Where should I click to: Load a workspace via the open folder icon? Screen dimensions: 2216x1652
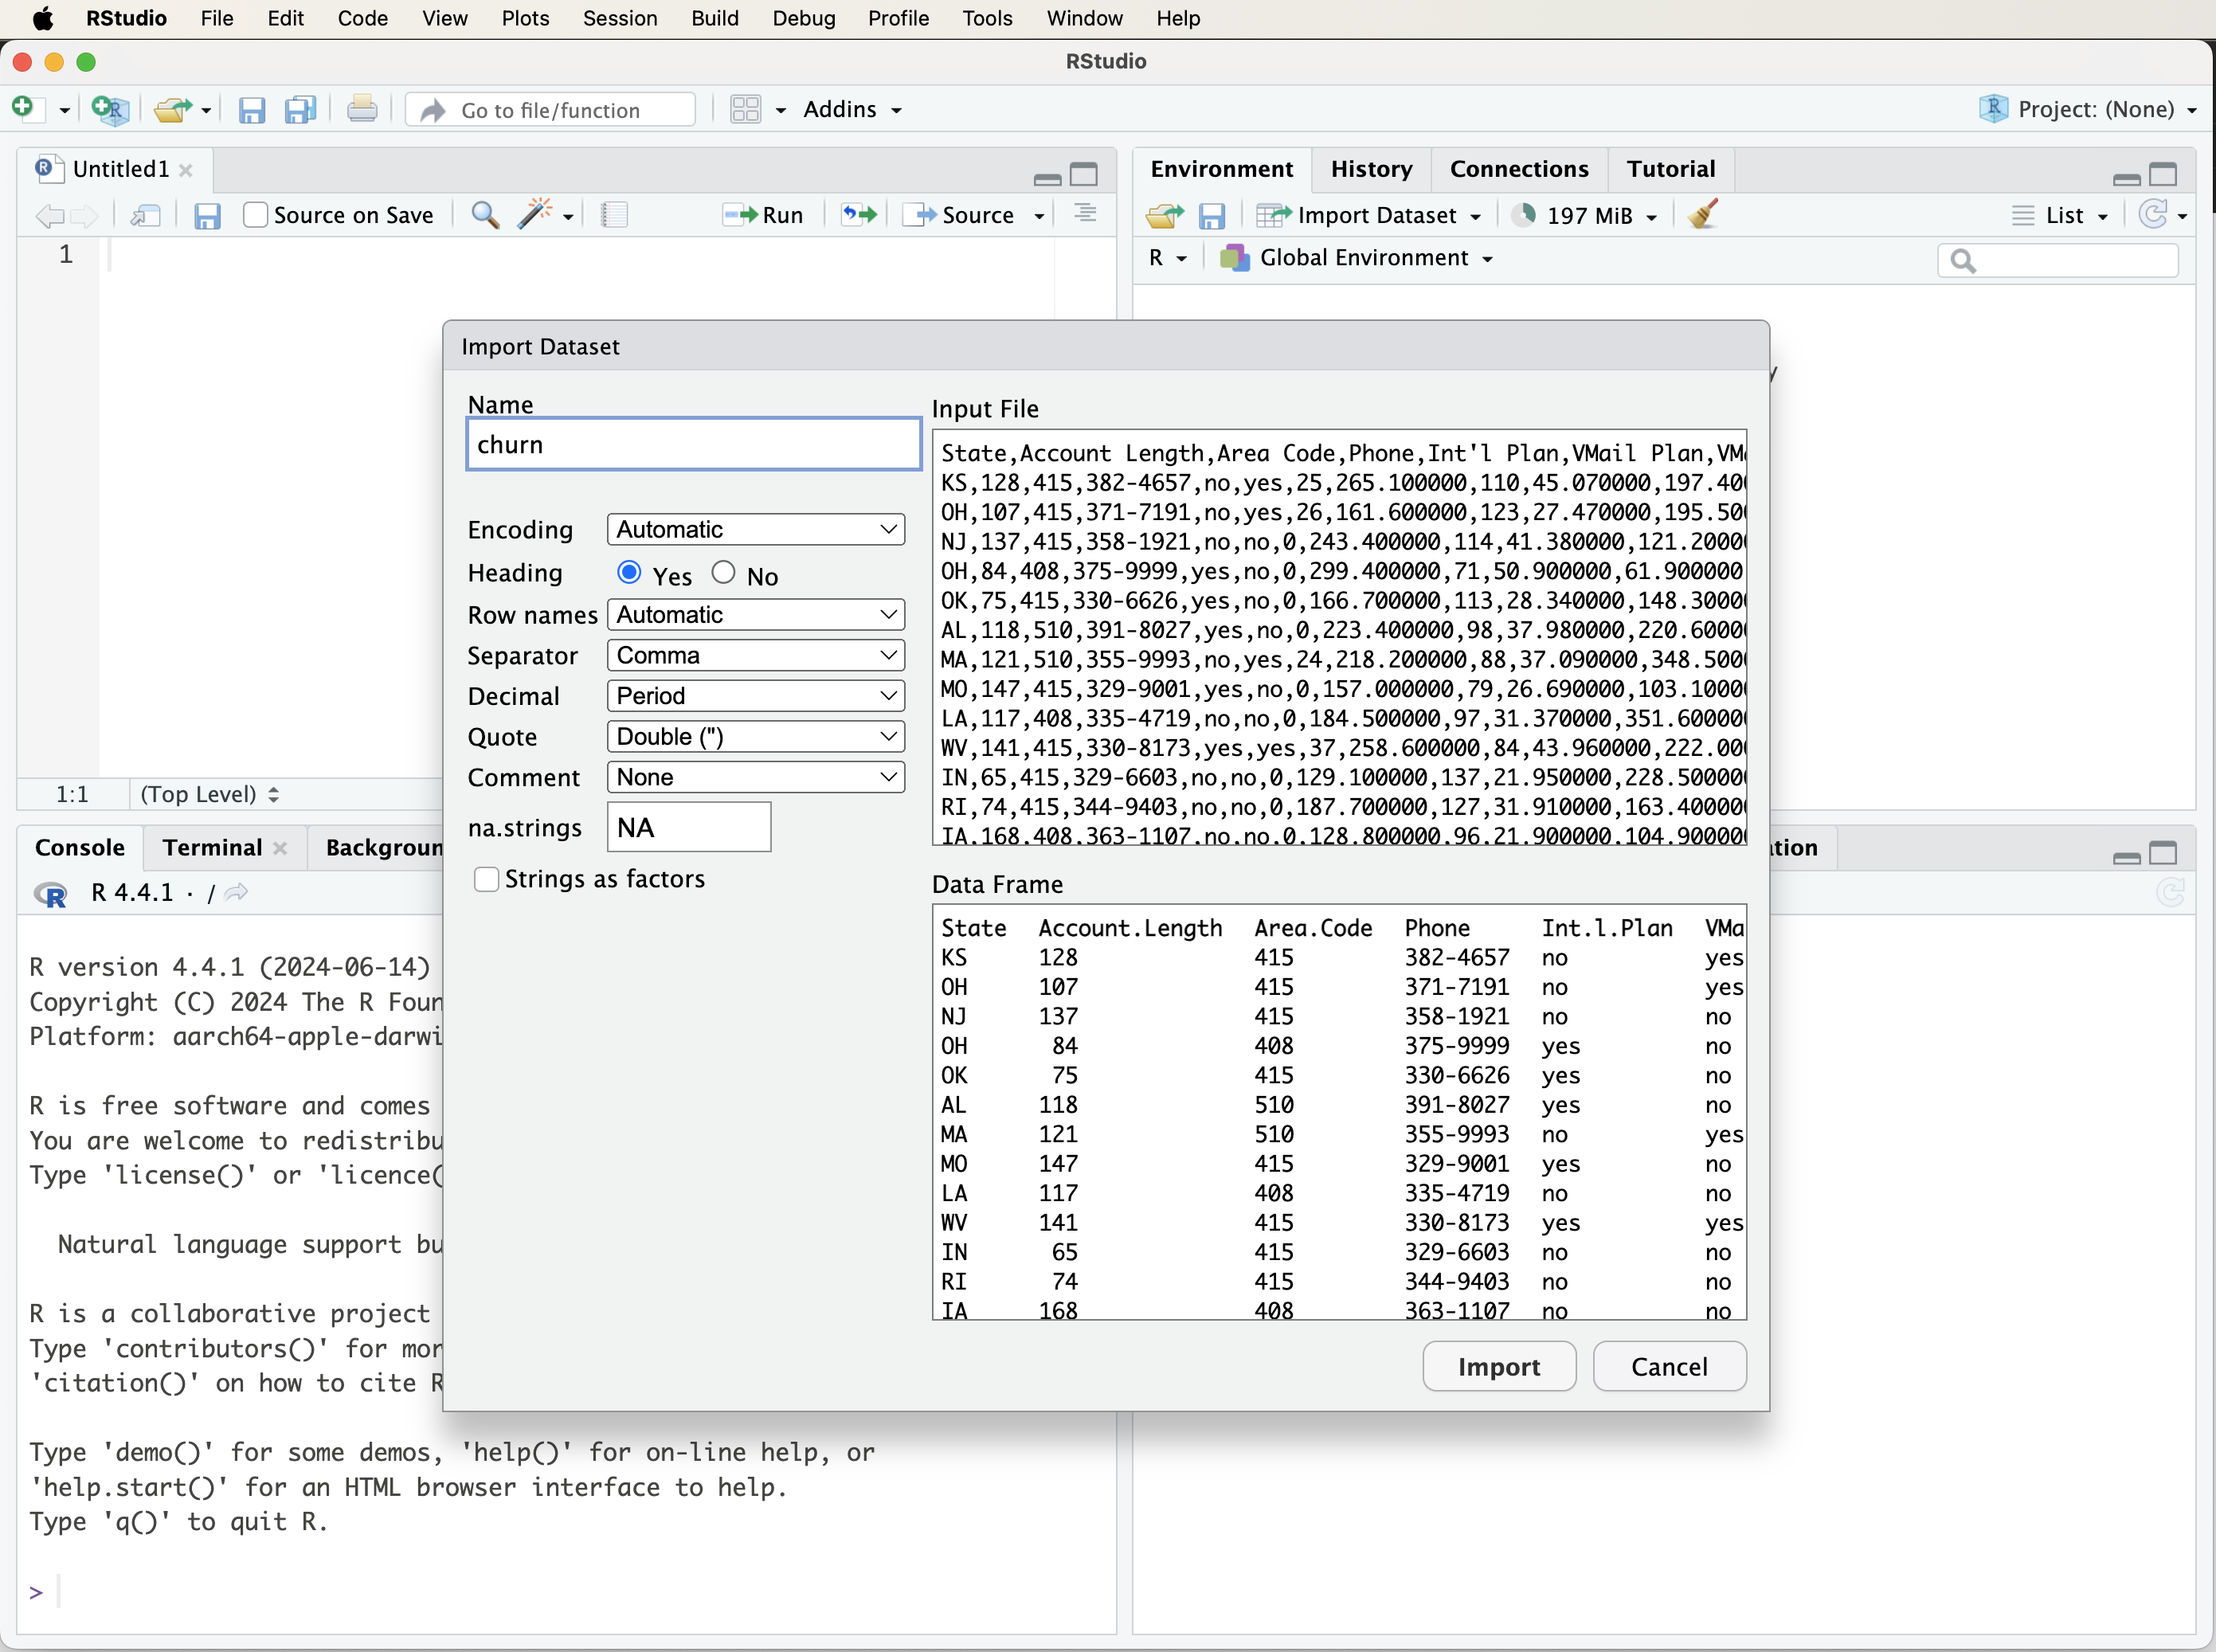click(1162, 215)
